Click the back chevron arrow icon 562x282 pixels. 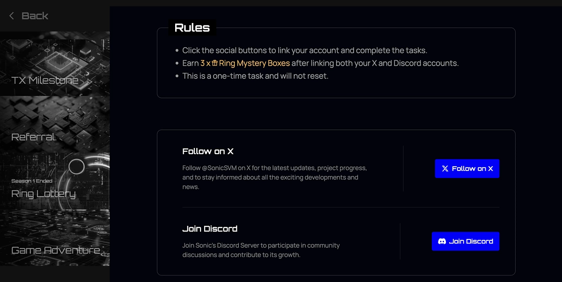(12, 16)
